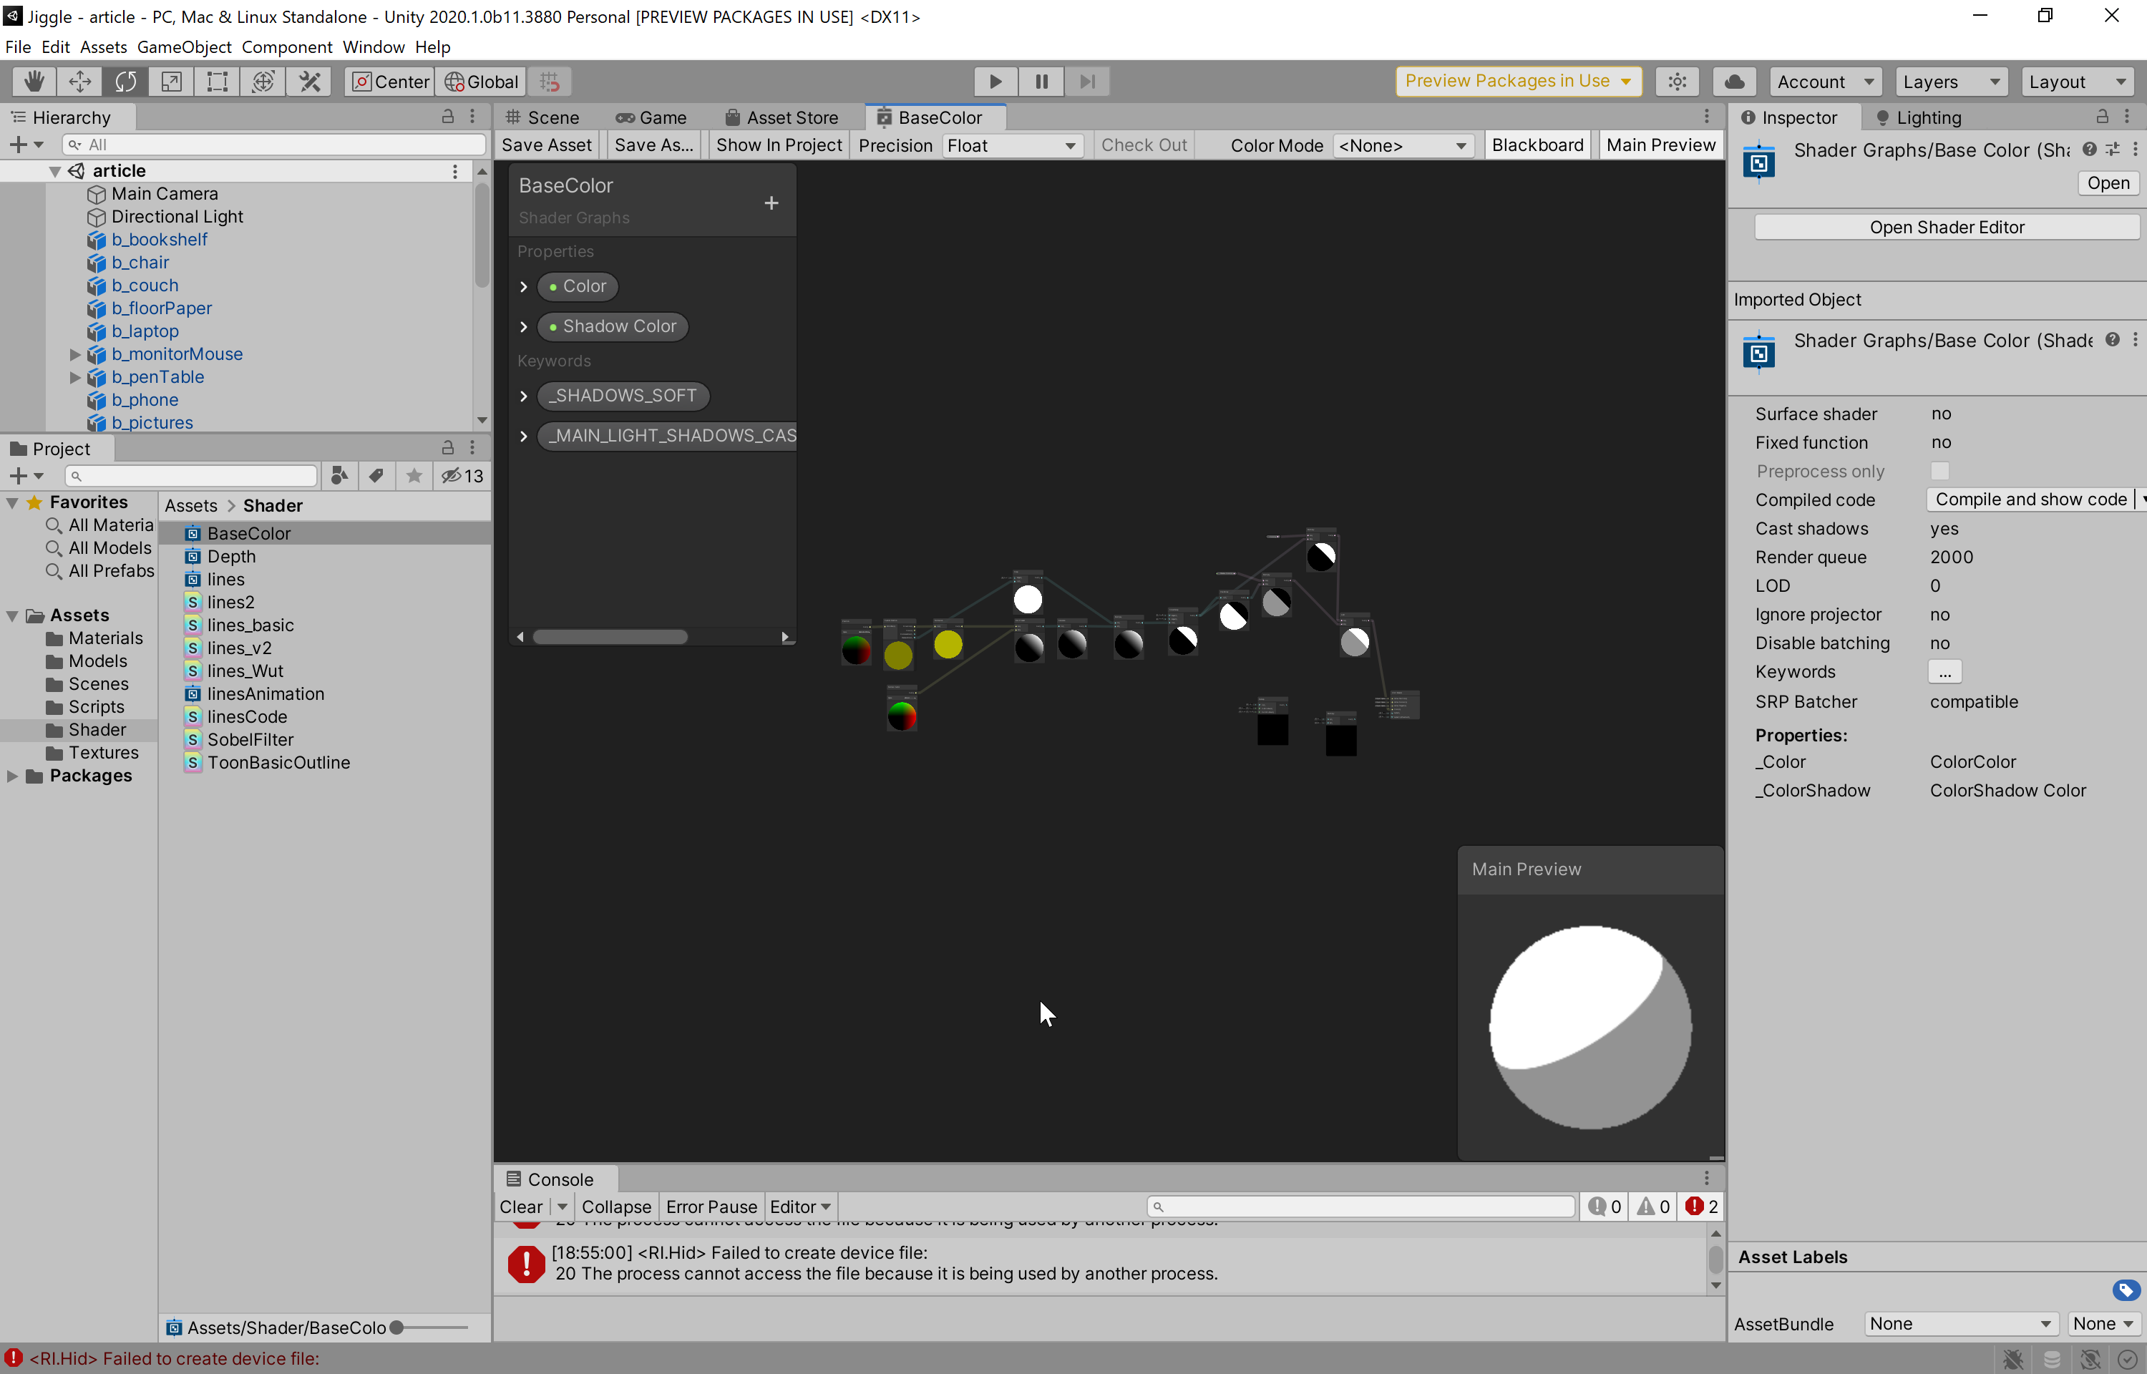Click Save Asset button
Screen dimensions: 2147x1374
pyautogui.click(x=546, y=145)
